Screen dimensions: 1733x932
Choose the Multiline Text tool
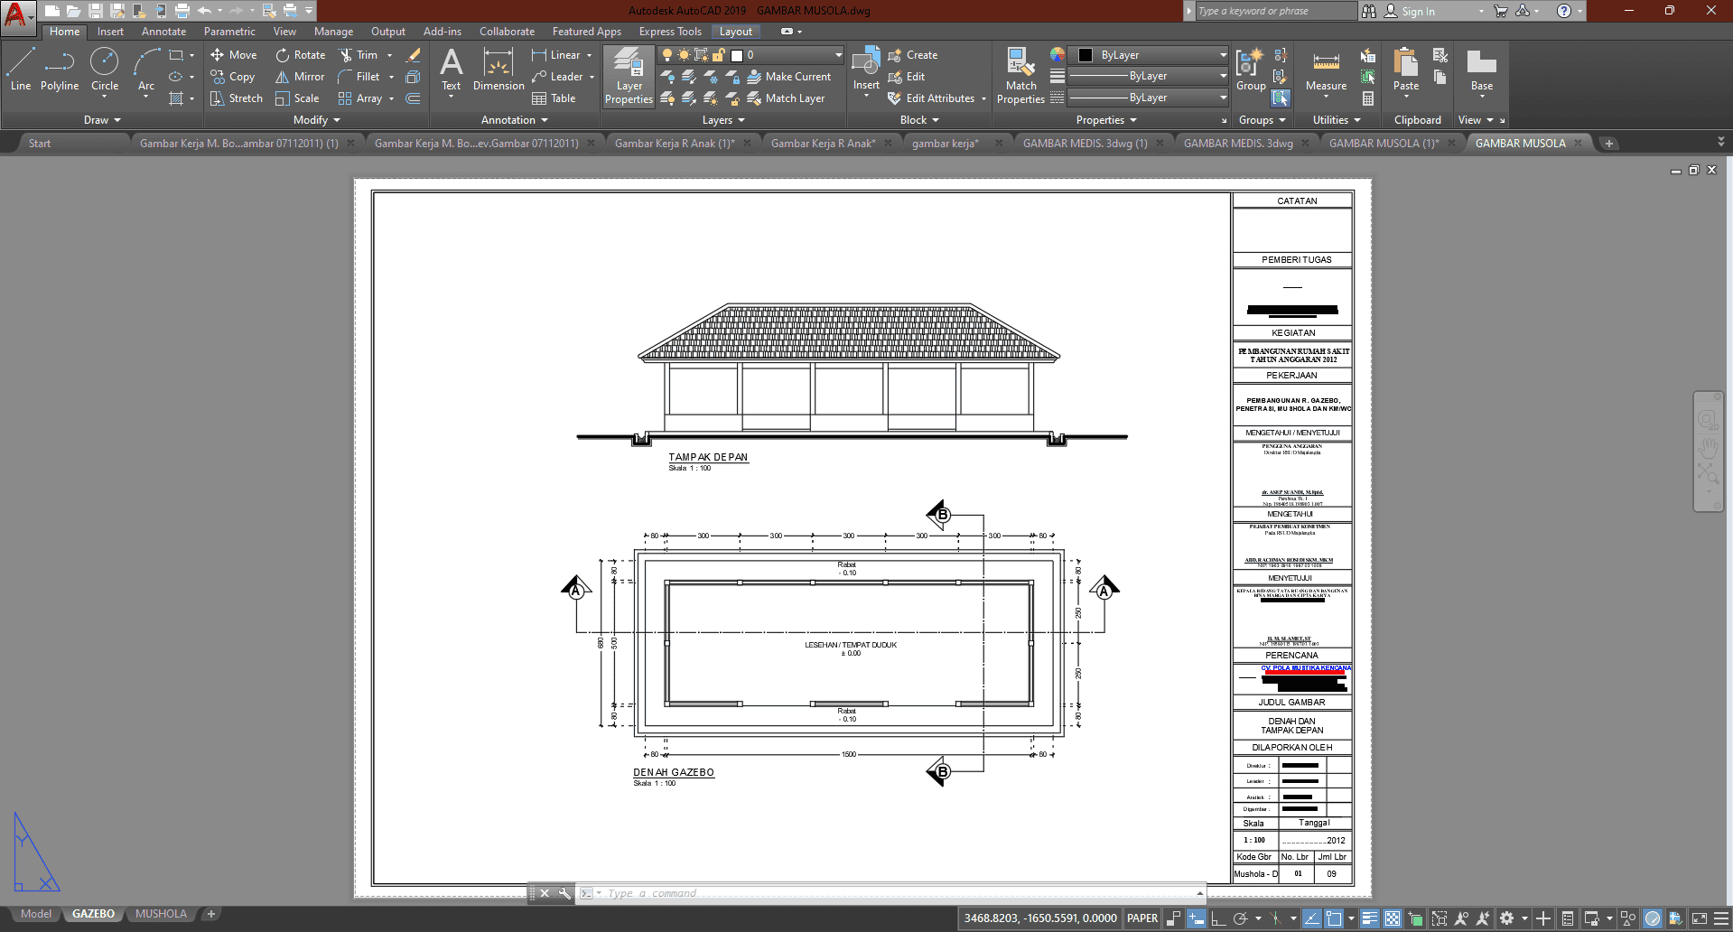point(451,70)
